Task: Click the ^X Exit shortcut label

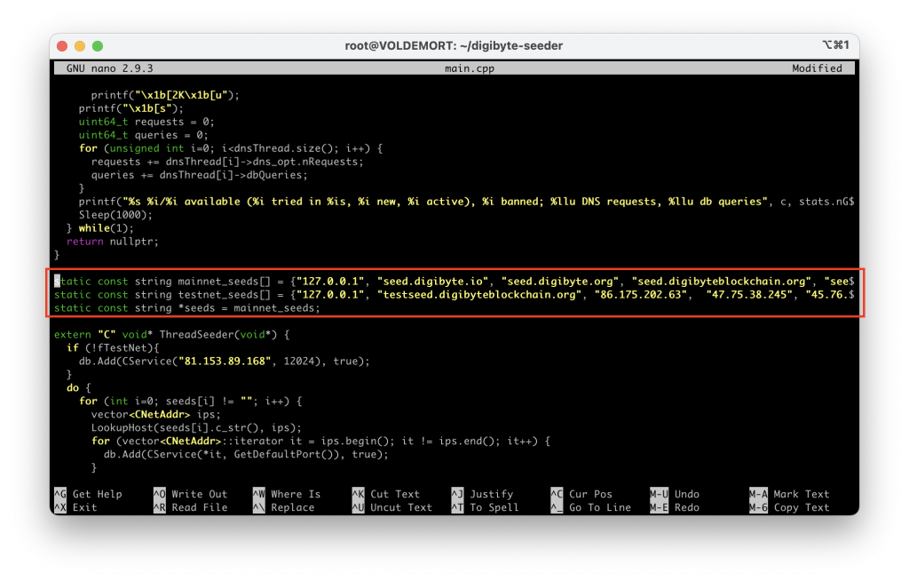Action: (75, 507)
